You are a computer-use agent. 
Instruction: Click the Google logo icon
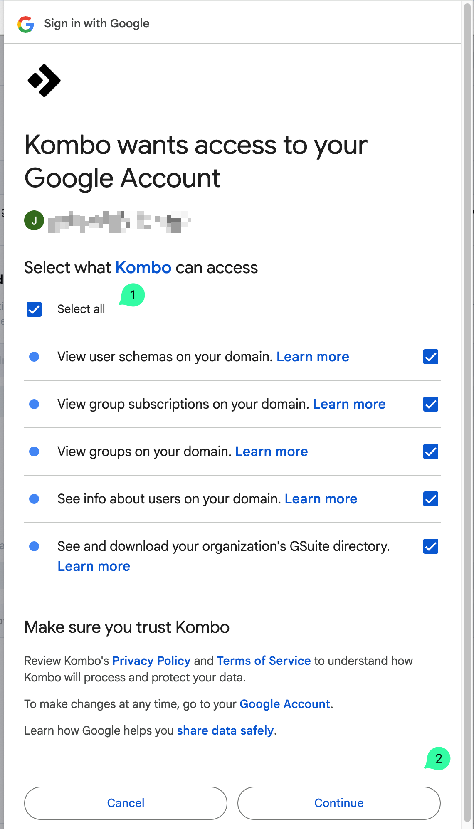tap(26, 24)
